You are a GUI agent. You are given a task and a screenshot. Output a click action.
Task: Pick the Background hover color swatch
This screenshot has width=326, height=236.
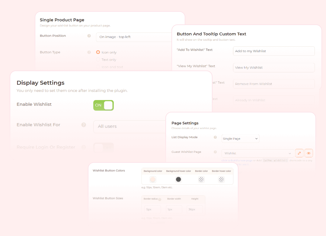[x=178, y=179]
